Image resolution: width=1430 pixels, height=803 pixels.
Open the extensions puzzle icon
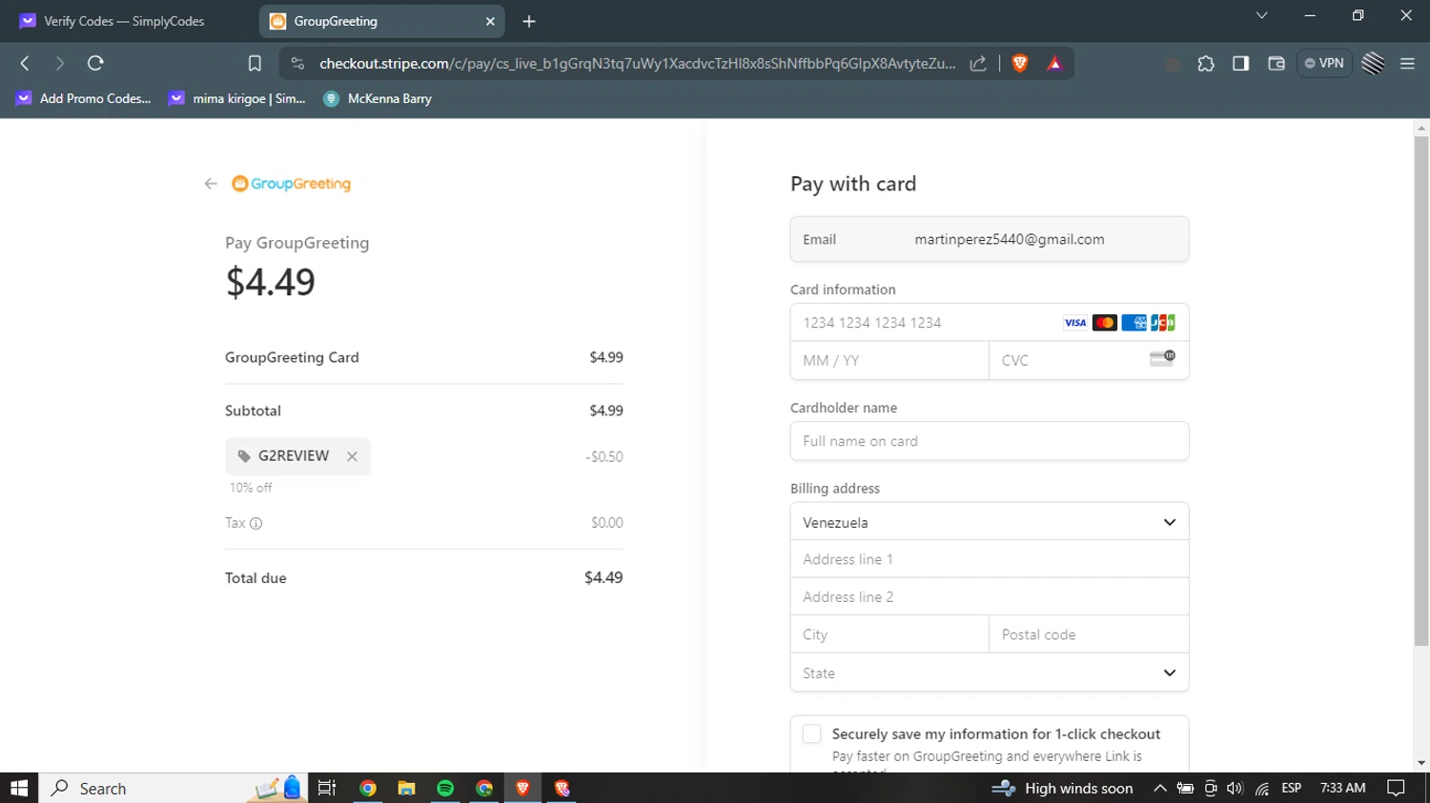point(1206,63)
